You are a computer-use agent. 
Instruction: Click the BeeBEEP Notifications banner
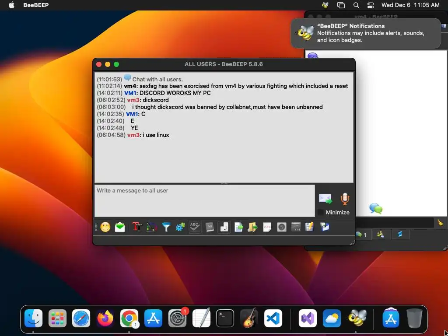[366, 33]
